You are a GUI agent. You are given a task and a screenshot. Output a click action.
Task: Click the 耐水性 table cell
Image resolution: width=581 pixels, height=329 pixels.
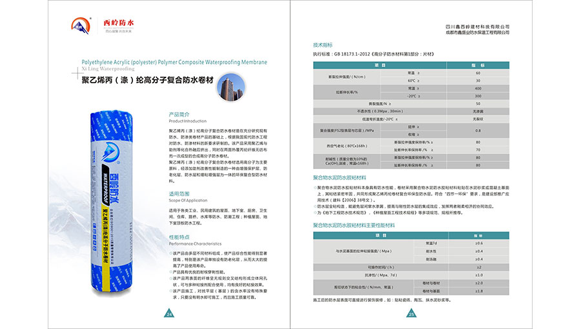point(431,252)
